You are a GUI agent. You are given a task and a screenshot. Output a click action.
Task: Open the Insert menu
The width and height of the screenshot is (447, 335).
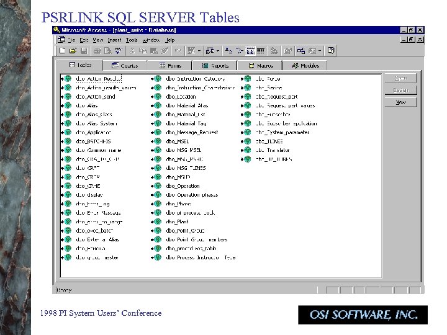pyautogui.click(x=115, y=40)
